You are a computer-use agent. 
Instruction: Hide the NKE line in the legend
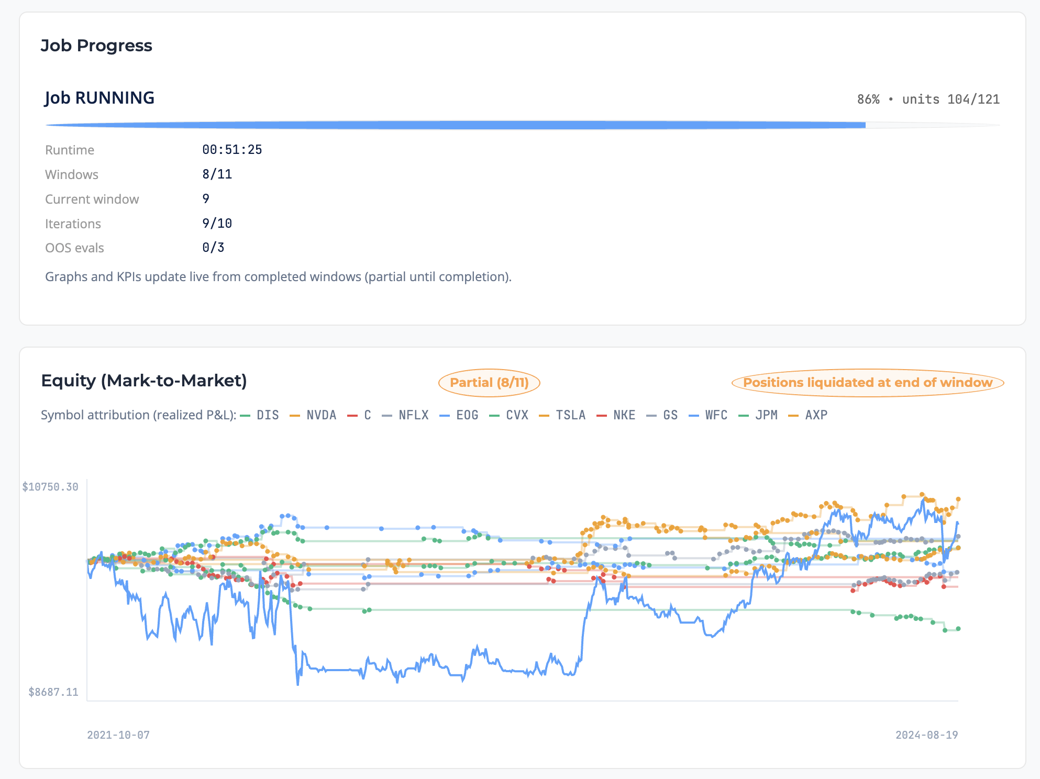pyautogui.click(x=623, y=415)
